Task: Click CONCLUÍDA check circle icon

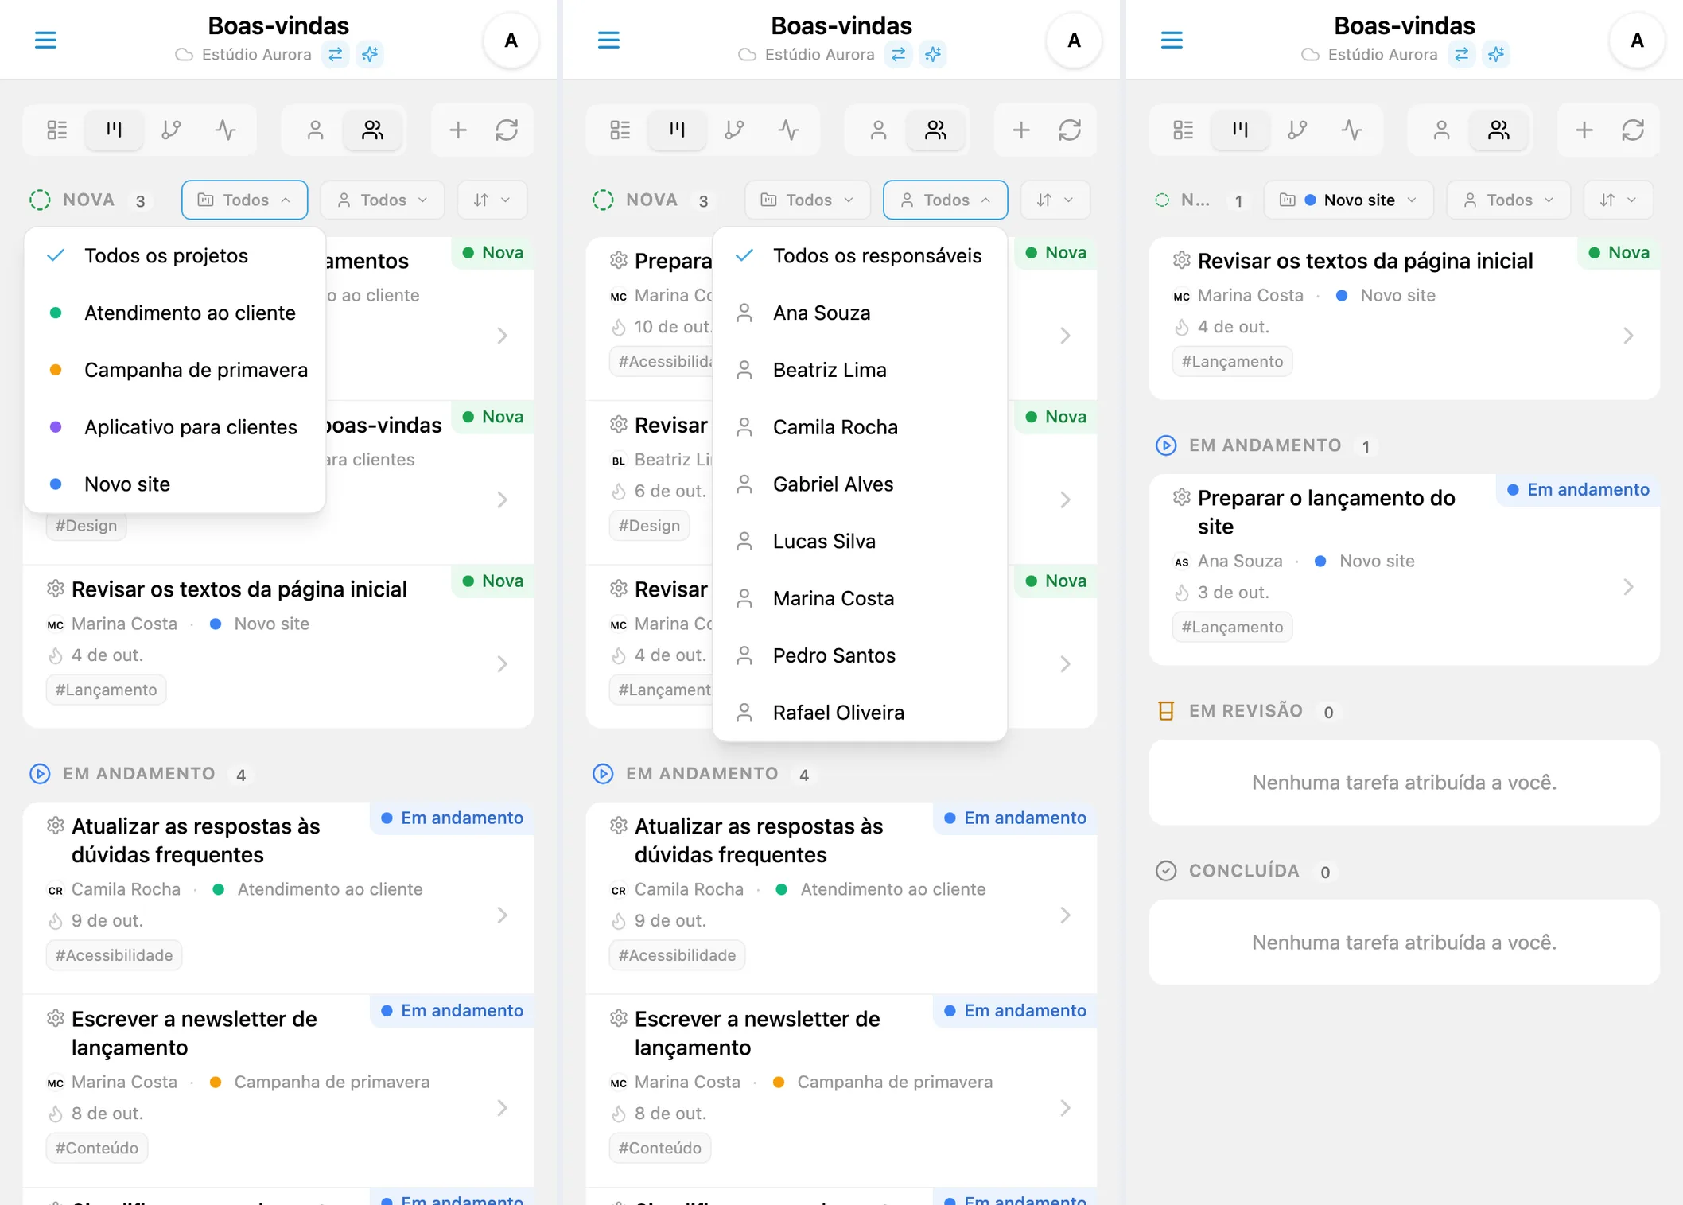Action: coord(1165,871)
